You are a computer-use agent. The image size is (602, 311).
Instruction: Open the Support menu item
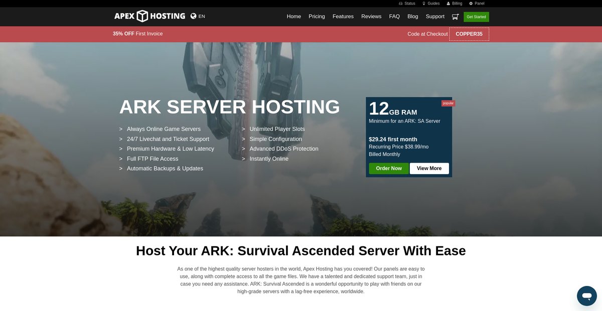435,17
